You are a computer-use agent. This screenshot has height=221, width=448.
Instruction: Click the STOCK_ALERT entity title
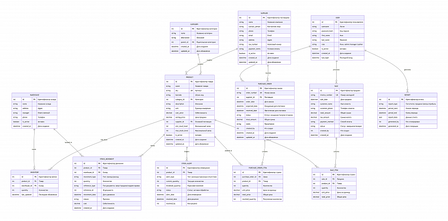pos(186,163)
